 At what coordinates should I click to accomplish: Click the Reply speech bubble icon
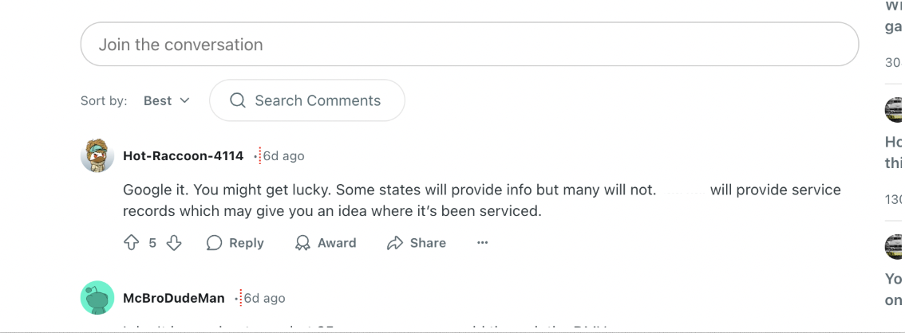(x=214, y=243)
